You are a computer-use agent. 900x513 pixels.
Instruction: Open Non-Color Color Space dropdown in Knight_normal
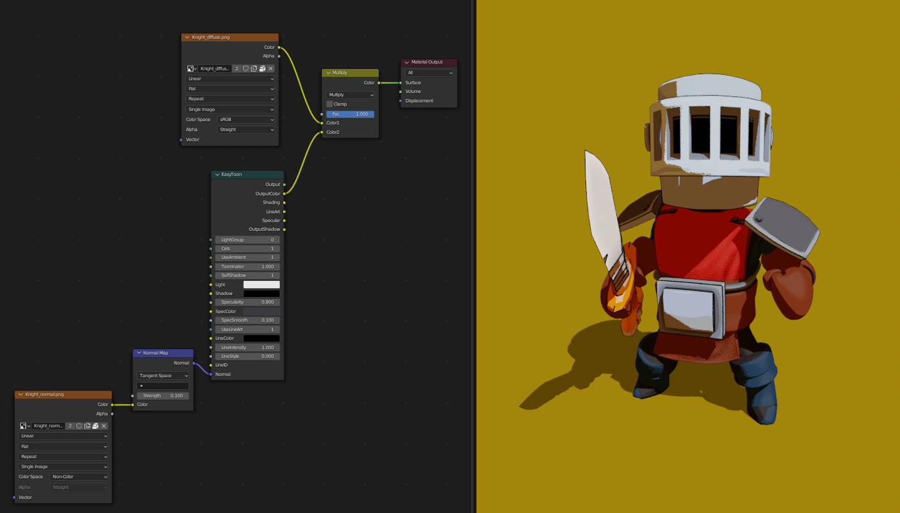click(x=79, y=477)
